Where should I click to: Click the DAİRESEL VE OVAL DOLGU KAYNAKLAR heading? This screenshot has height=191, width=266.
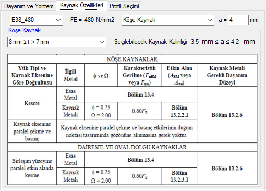click(132, 147)
